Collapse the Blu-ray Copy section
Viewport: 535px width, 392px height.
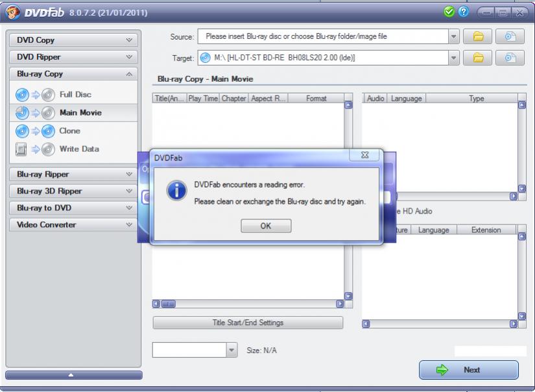74,74
